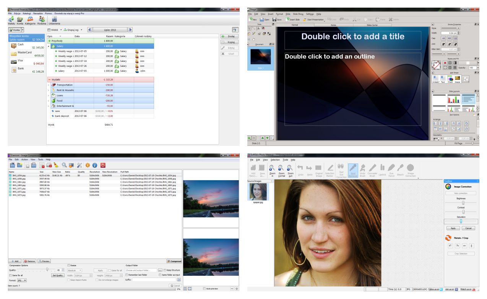This screenshot has height=299, width=487.
Task: Open Waluty in Personal Finances toolbar
Action: (12, 20)
